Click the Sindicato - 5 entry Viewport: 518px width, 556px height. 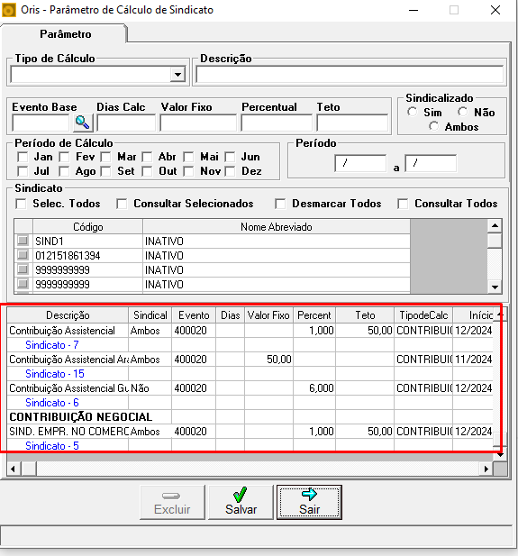(x=52, y=446)
